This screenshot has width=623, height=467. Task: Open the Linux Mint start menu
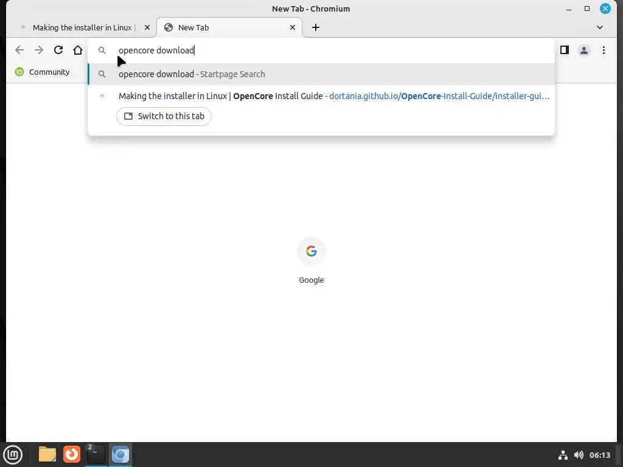tap(13, 455)
